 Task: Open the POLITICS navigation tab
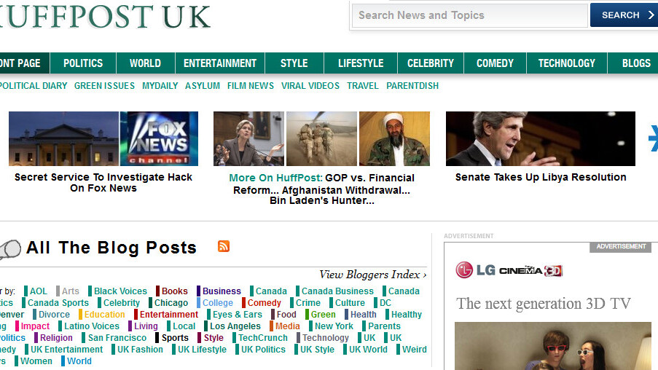83,63
